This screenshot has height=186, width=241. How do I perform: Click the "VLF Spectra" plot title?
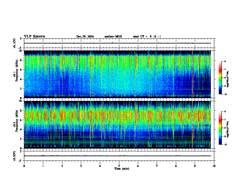(x=34, y=36)
